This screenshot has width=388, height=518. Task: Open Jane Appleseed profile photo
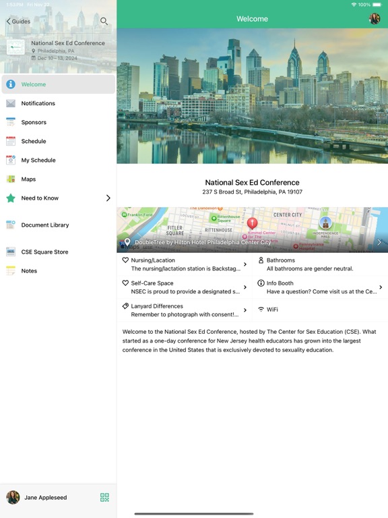(x=13, y=497)
